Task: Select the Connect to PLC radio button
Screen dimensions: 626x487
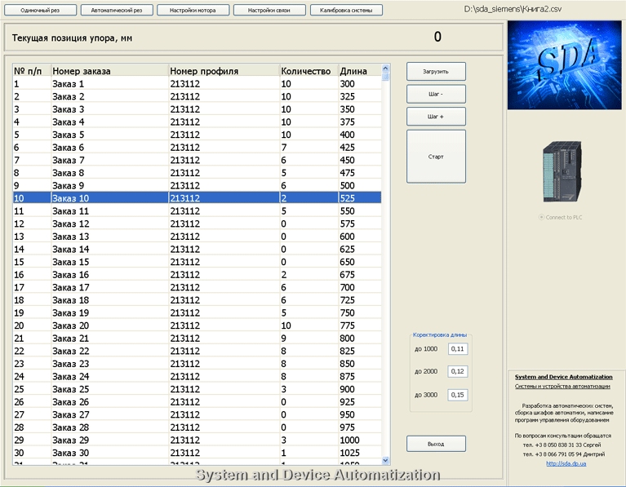Action: coord(540,217)
